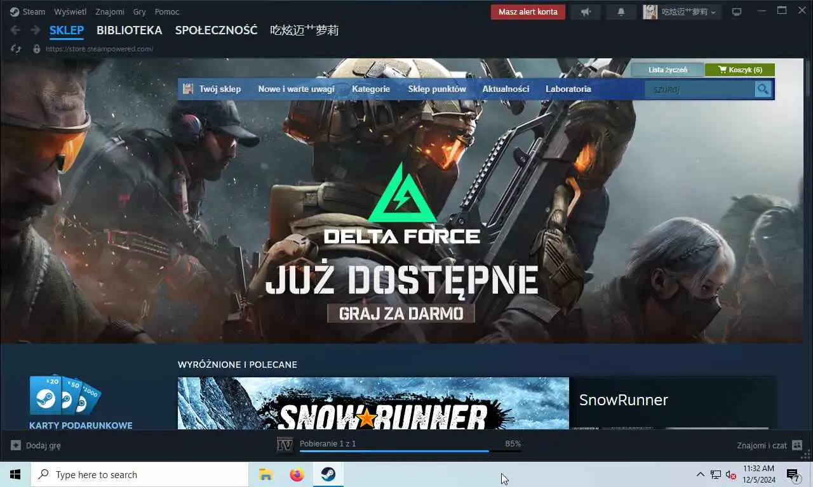Focus the store szukaj search field
The image size is (813, 487).
coord(700,89)
